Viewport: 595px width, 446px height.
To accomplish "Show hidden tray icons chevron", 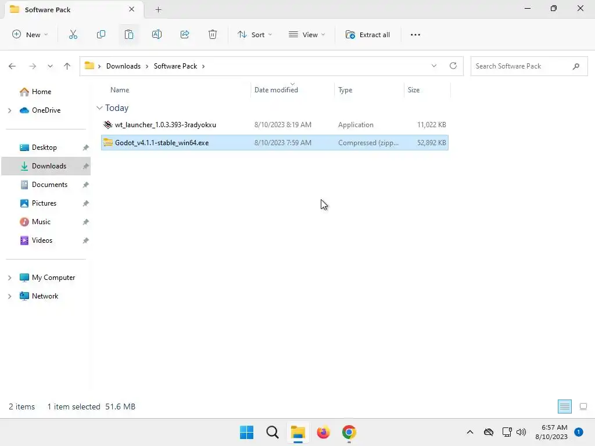I will 469,432.
